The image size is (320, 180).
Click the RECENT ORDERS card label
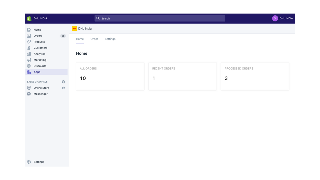(x=163, y=68)
